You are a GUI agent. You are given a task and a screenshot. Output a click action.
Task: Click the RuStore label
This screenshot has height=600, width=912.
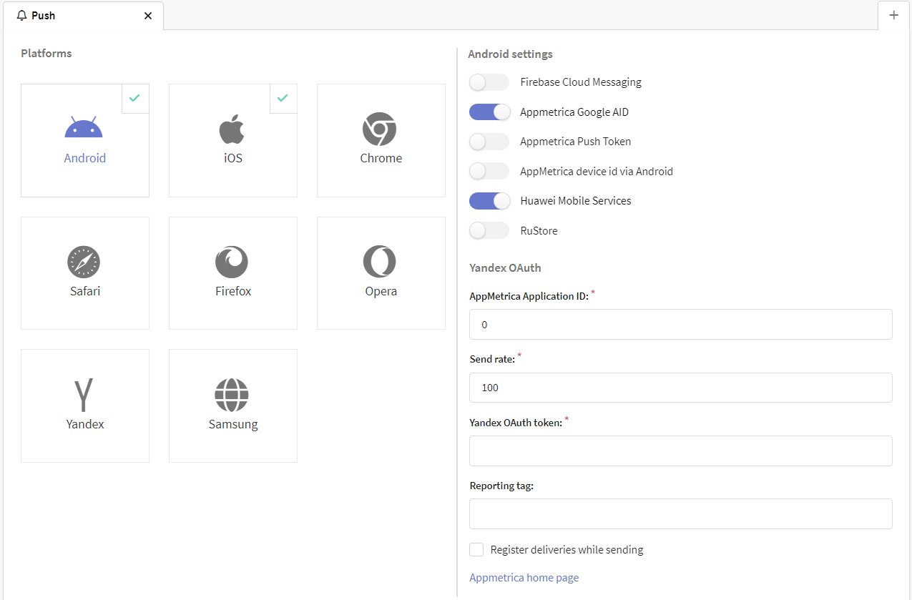click(539, 231)
